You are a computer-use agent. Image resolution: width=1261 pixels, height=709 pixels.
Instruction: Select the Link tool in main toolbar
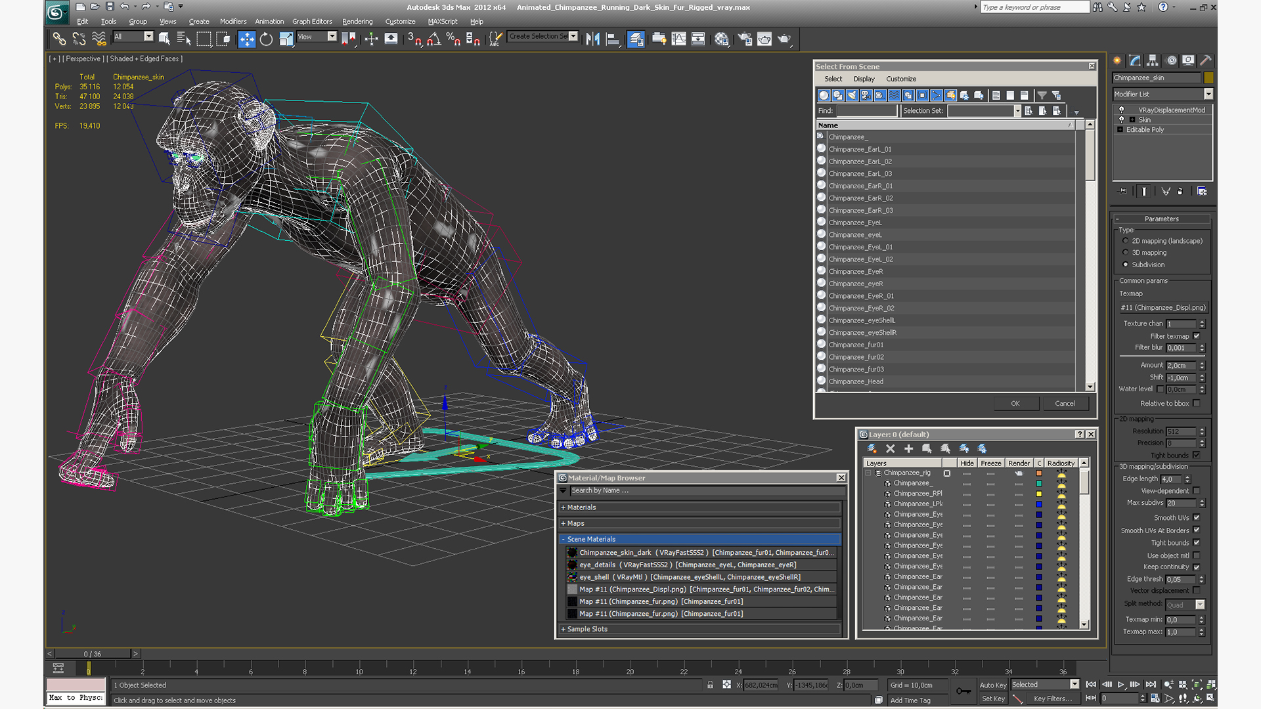59,39
